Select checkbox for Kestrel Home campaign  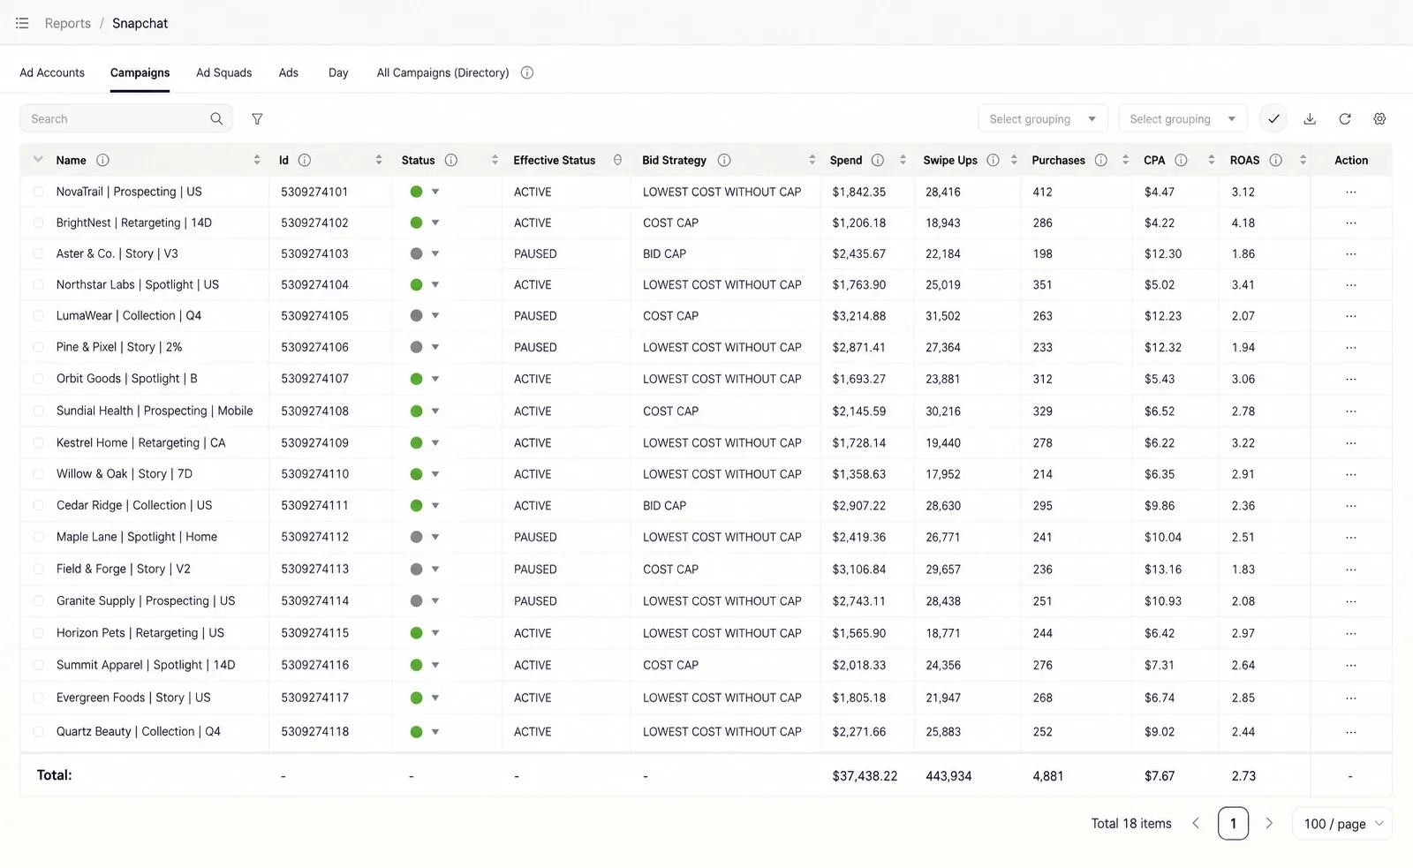pos(38,443)
